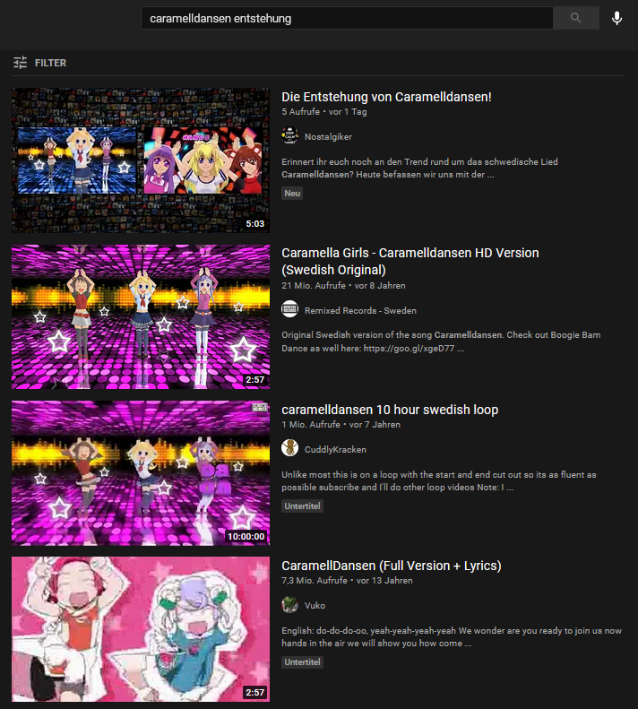Click the Nostalgiker channel name
The width and height of the screenshot is (638, 709).
328,136
